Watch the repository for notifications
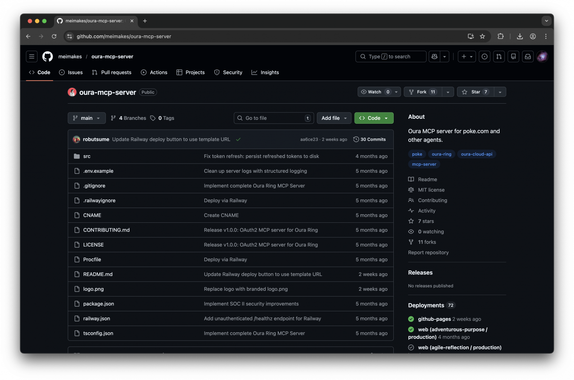This screenshot has height=380, width=574. (x=375, y=92)
